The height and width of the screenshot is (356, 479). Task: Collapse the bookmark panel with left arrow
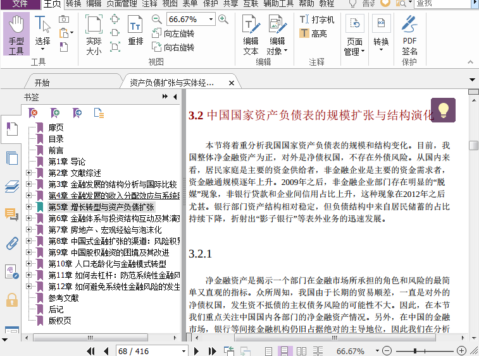coord(175,97)
